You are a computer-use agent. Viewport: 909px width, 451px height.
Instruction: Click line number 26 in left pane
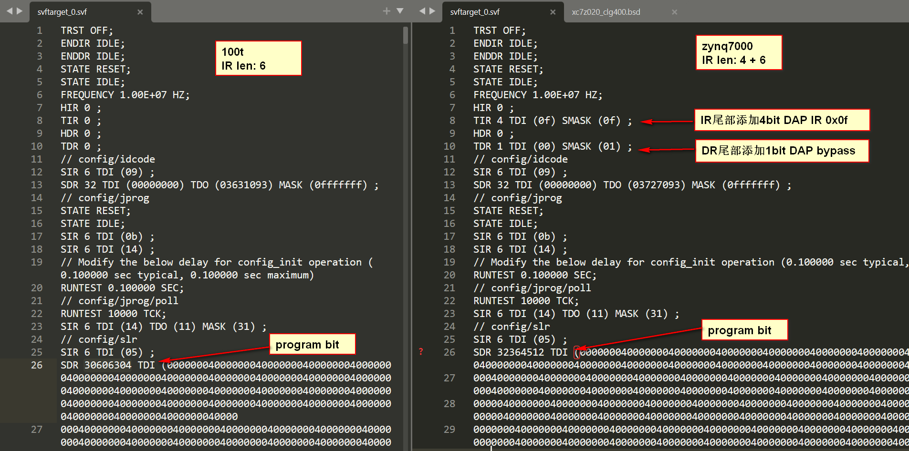click(37, 365)
